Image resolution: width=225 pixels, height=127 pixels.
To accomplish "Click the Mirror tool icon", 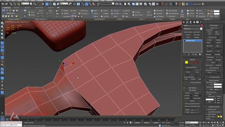I will click(117, 4).
